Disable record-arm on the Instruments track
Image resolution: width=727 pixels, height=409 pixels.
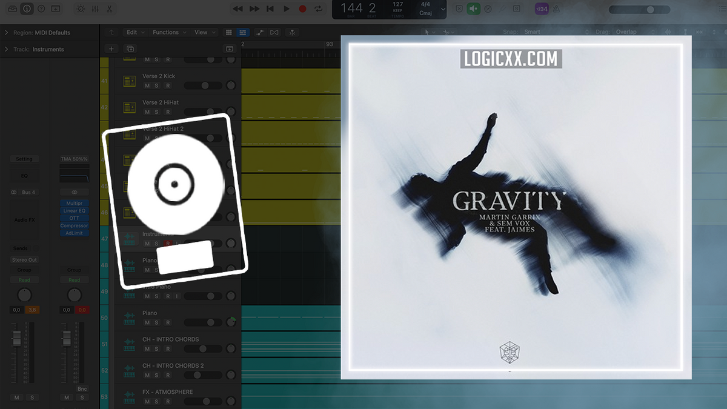pos(168,244)
